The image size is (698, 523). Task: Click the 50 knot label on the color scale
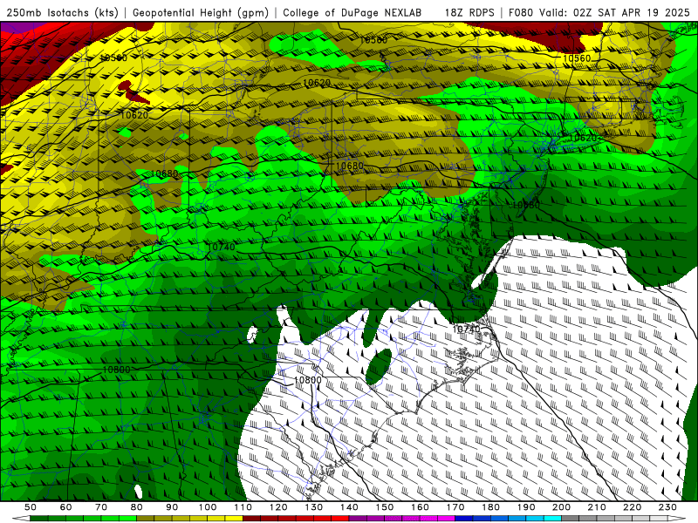point(31,507)
